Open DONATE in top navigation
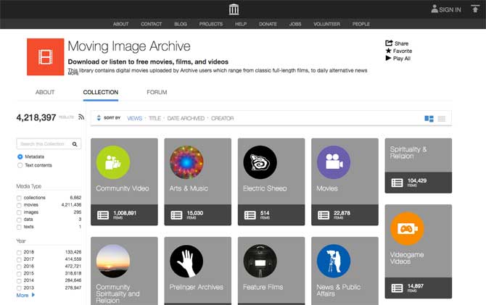 coord(268,24)
